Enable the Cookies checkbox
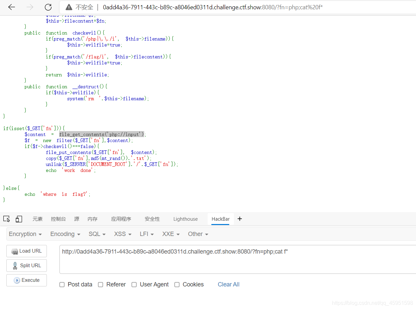Image resolution: width=416 pixels, height=309 pixels. (x=177, y=284)
